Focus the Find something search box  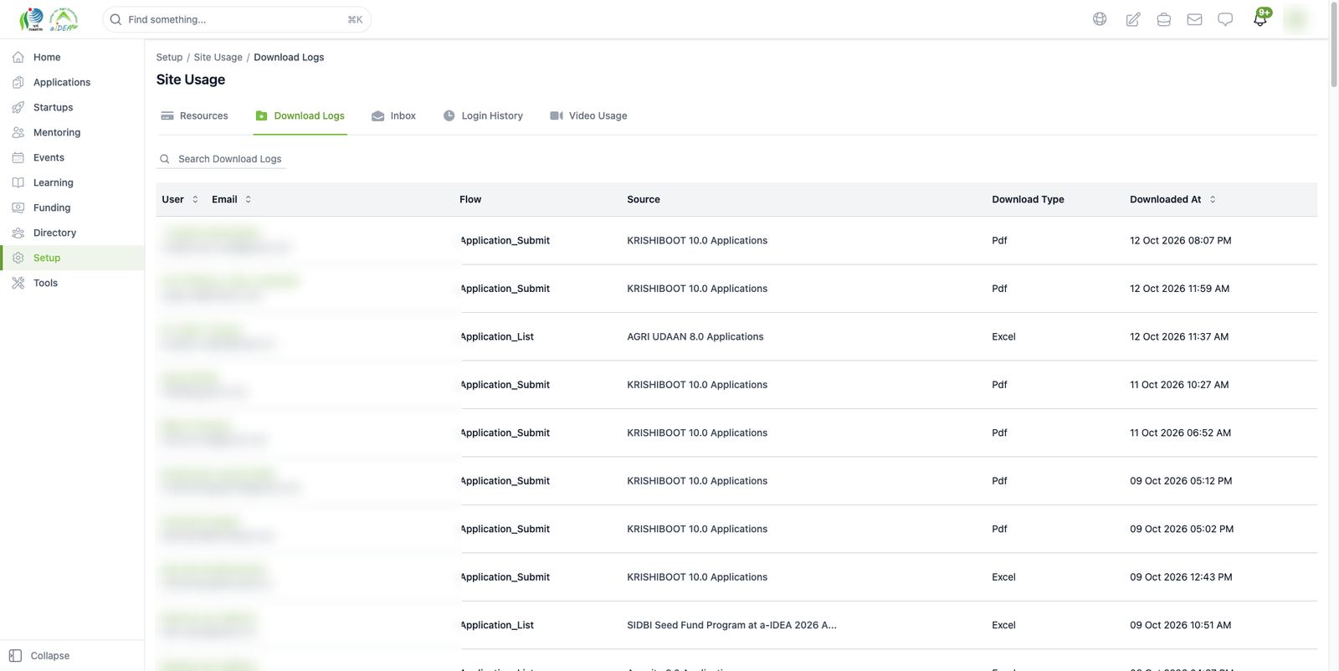[237, 19]
